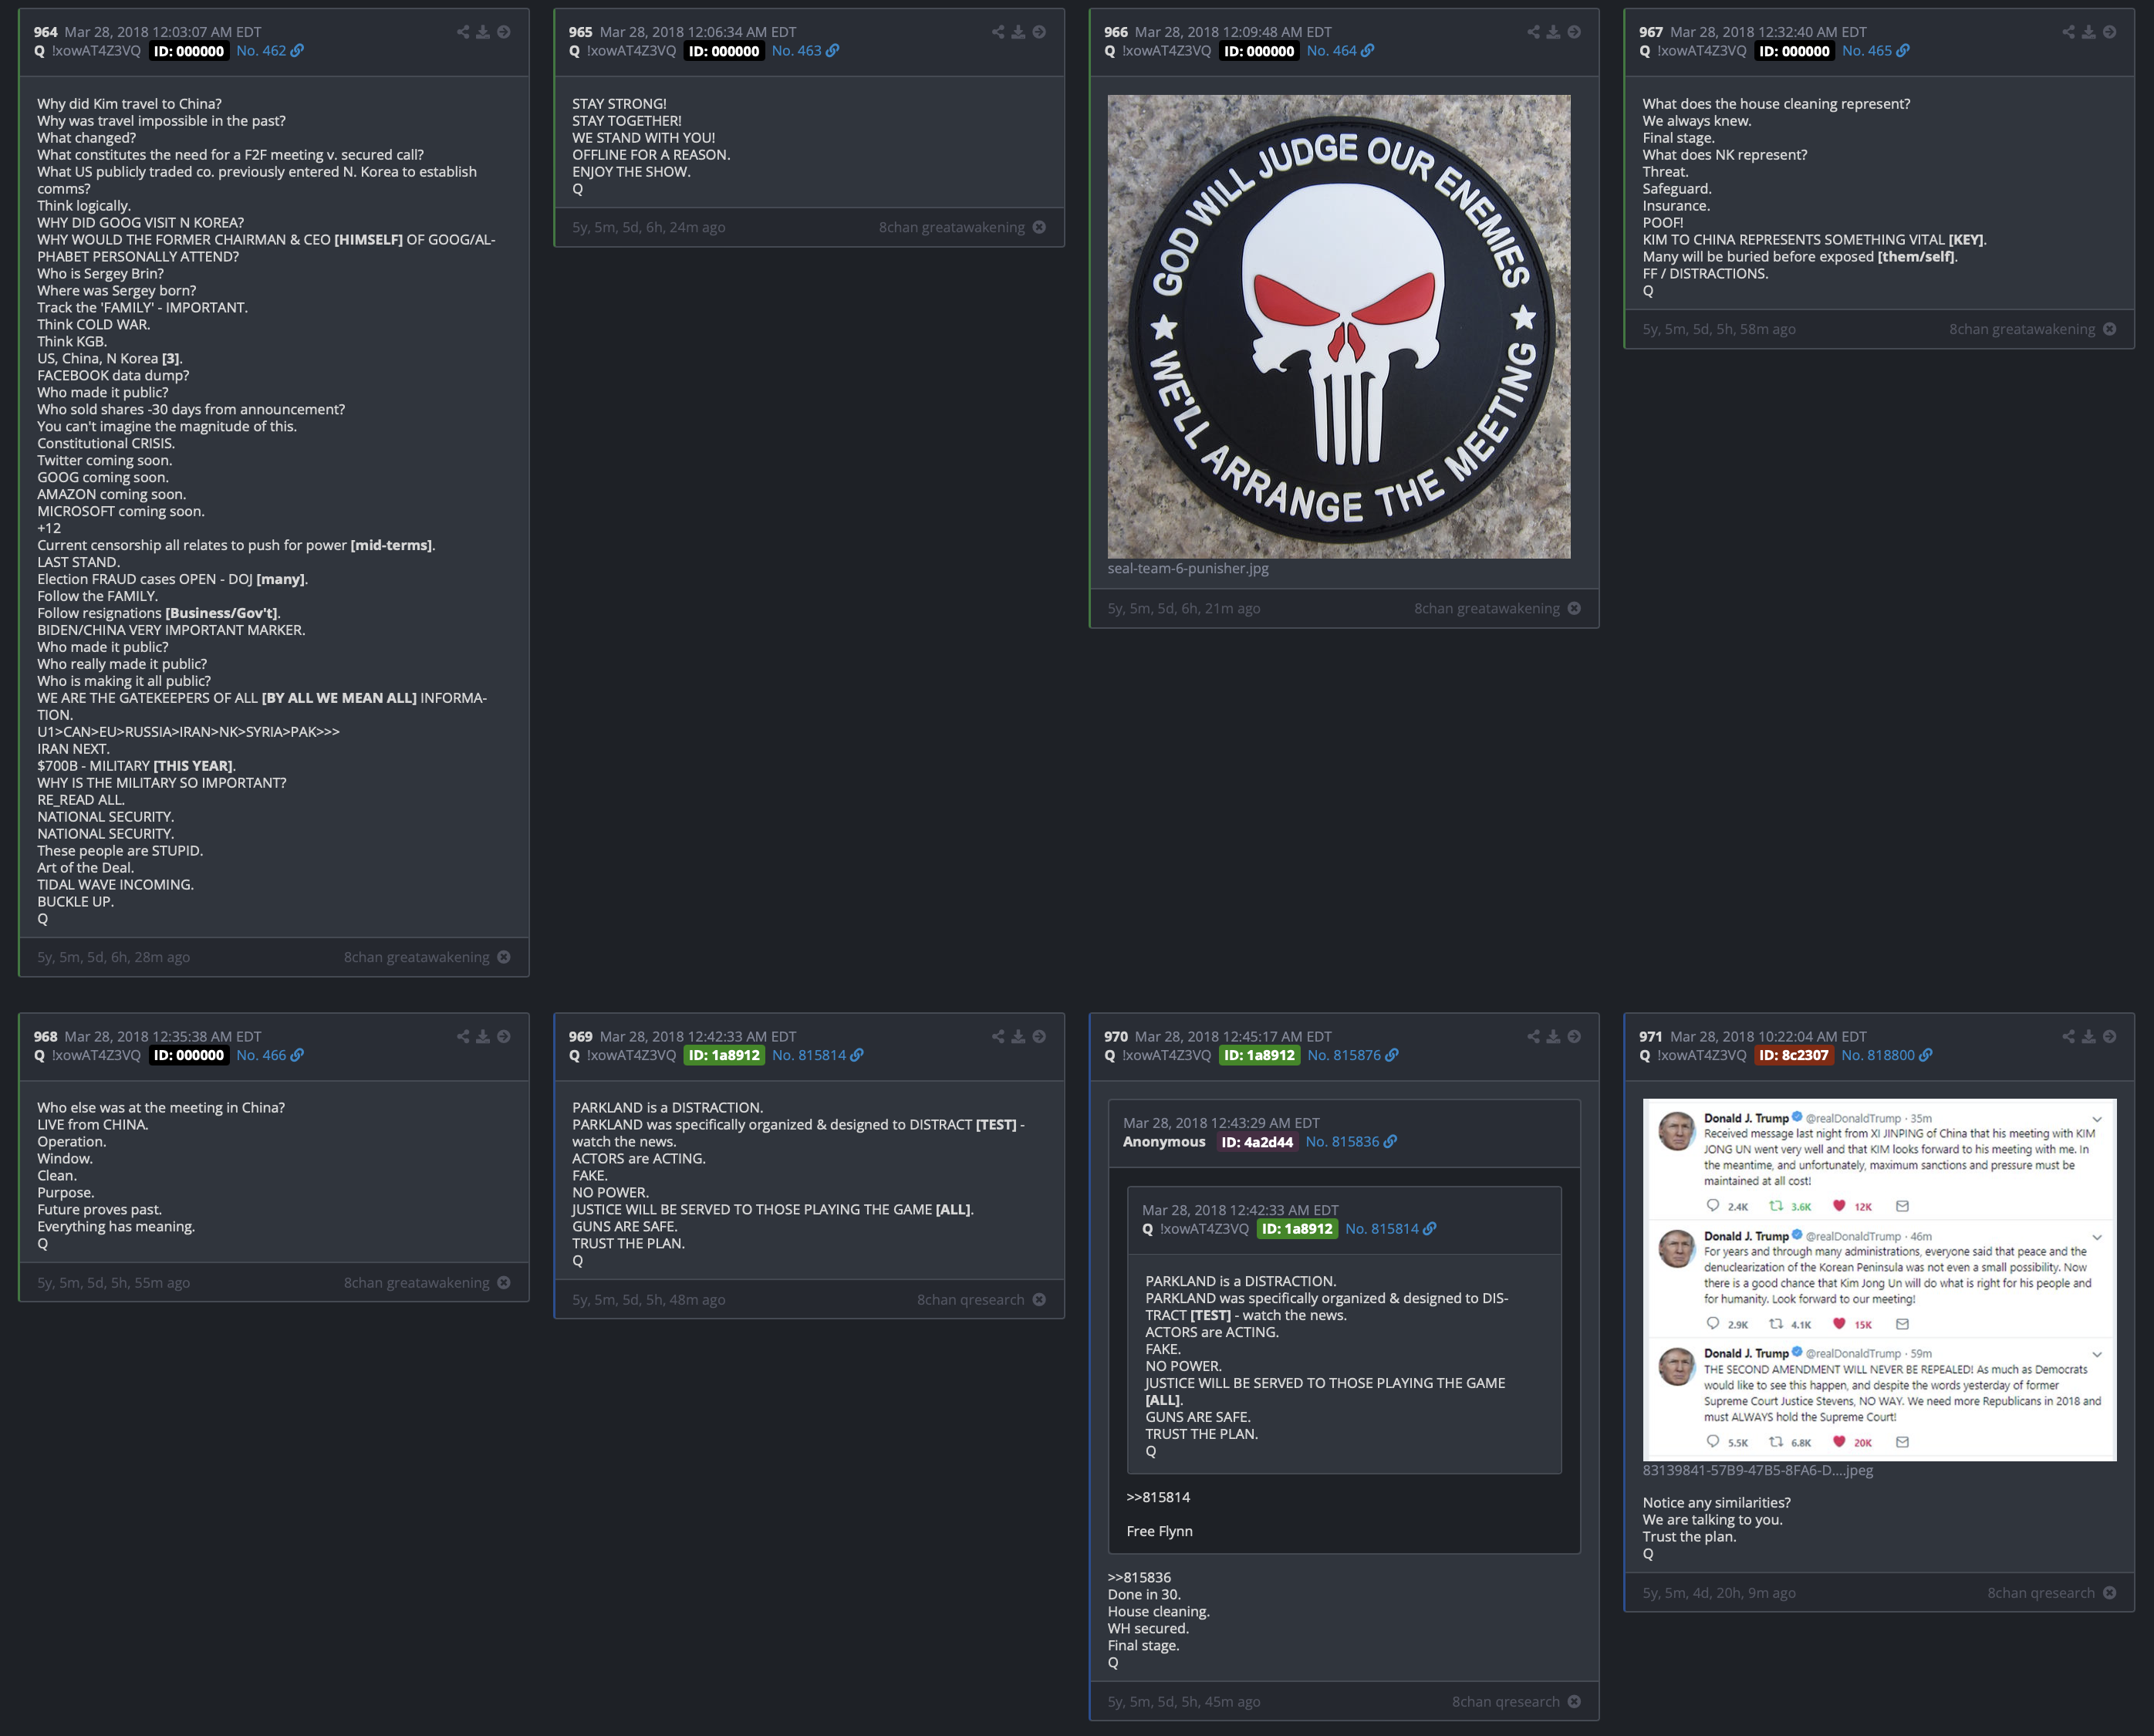This screenshot has height=1736, width=2154.
Task: Download post 971 with download icon
Action: [2089, 1036]
